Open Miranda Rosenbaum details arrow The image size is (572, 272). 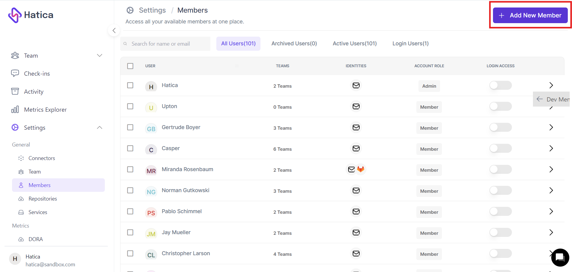551,169
